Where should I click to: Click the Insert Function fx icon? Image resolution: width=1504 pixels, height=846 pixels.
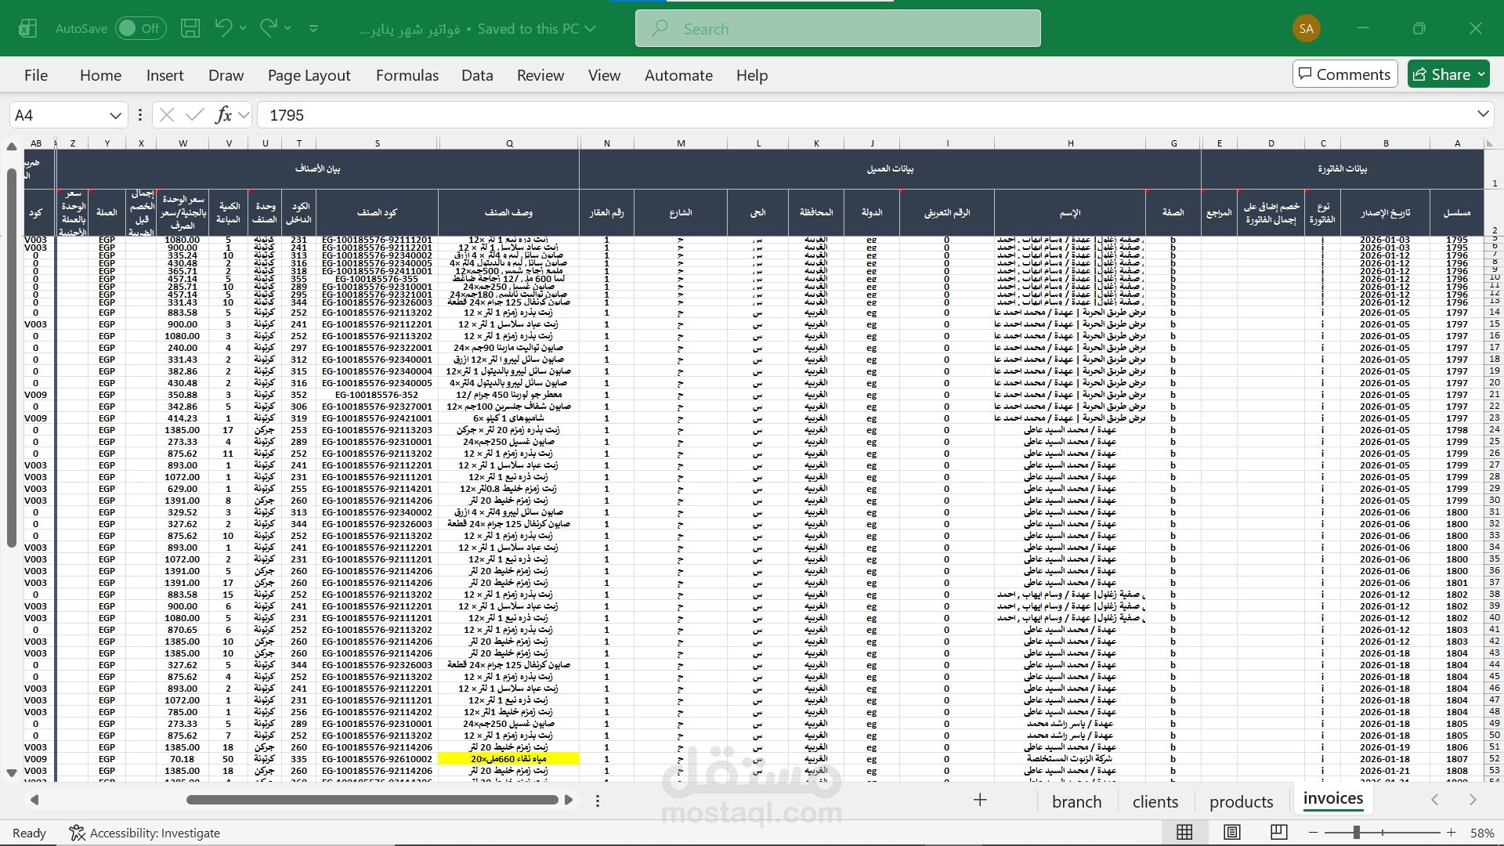point(223,115)
